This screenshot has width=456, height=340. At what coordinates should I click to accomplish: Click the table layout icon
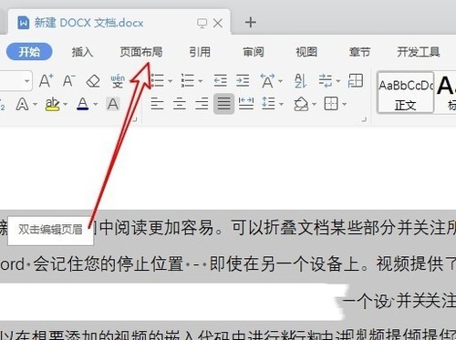(x=356, y=81)
